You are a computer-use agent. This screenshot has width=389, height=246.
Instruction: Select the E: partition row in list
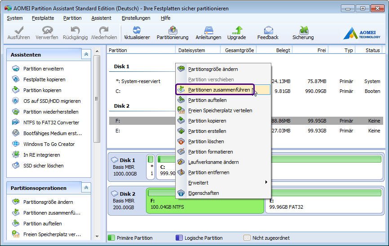point(142,131)
